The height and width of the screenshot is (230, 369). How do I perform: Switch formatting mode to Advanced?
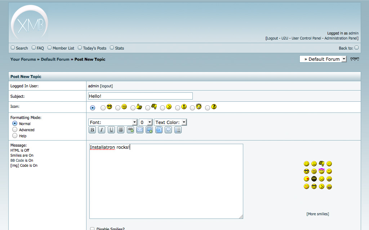coord(15,130)
